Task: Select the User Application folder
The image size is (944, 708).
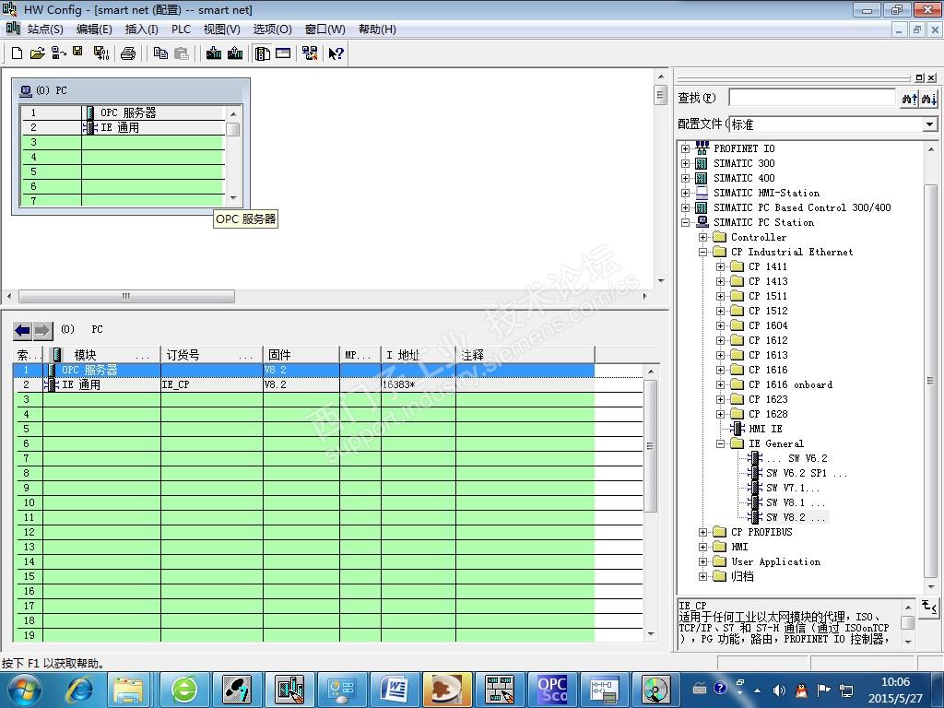Action: [x=775, y=561]
